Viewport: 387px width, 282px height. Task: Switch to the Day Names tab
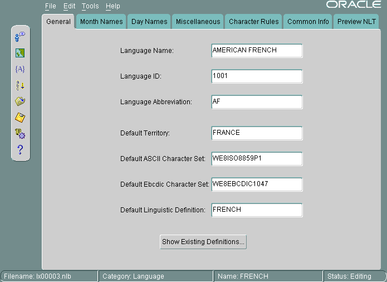[149, 22]
